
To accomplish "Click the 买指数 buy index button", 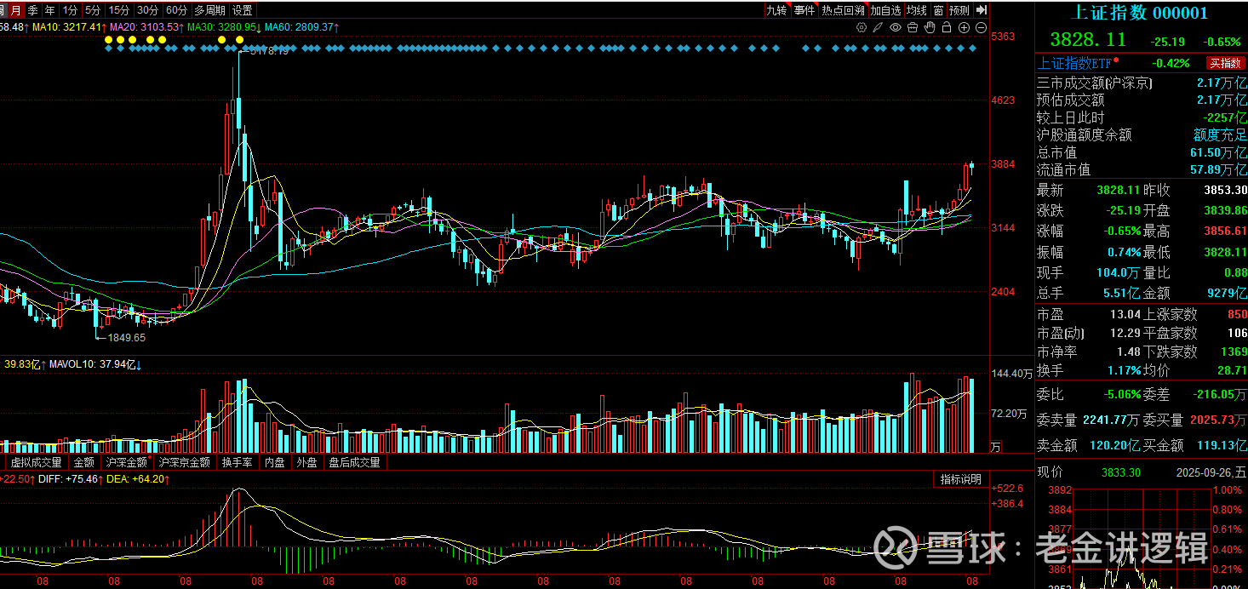I will coord(1226,63).
